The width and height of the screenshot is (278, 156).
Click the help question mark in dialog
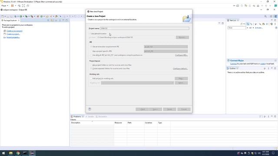tap(89, 109)
